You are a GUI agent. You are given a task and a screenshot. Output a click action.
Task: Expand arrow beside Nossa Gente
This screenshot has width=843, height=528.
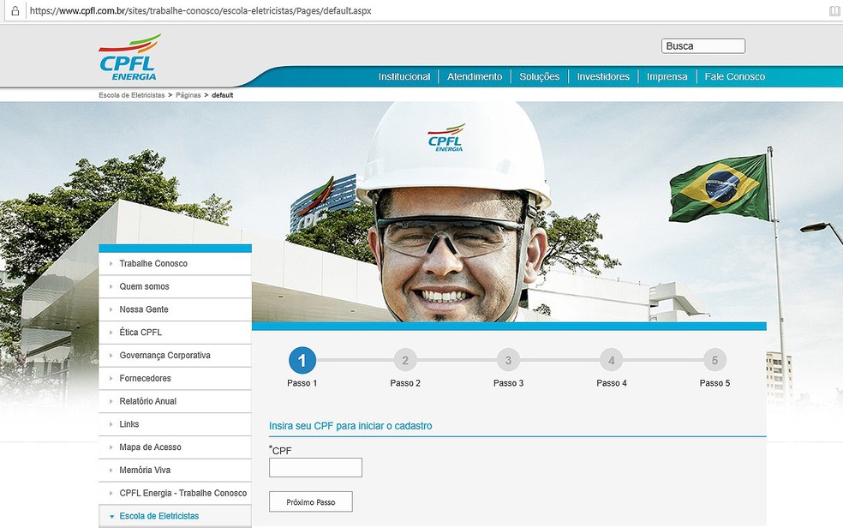pyautogui.click(x=111, y=309)
